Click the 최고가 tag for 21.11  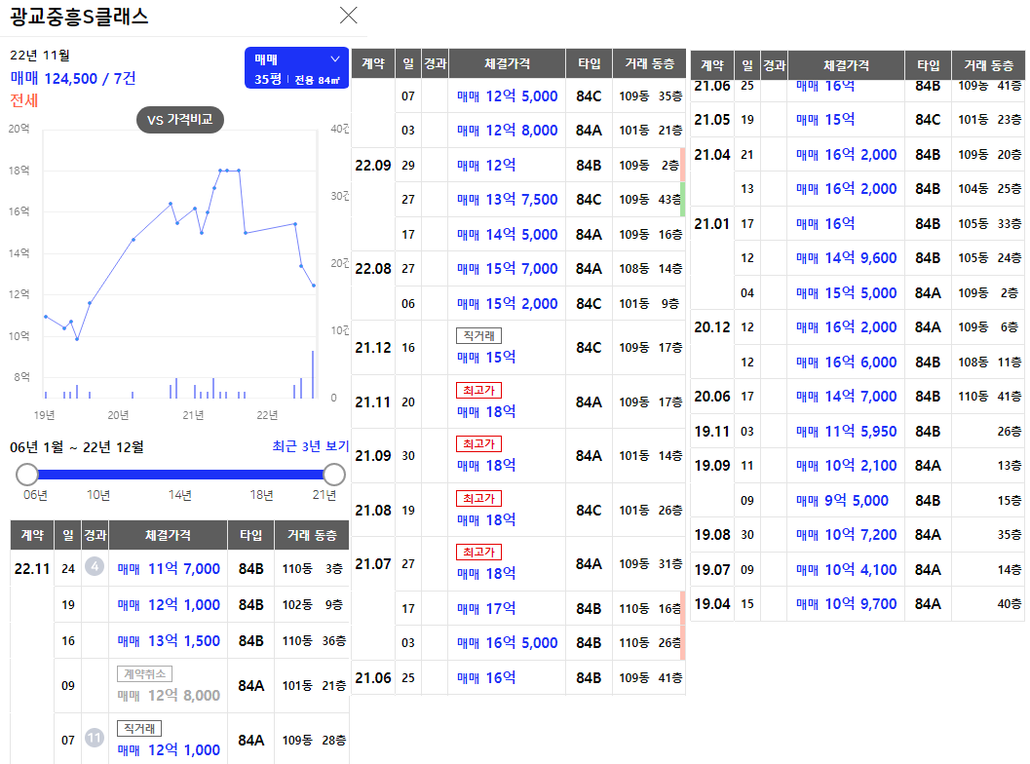click(478, 390)
